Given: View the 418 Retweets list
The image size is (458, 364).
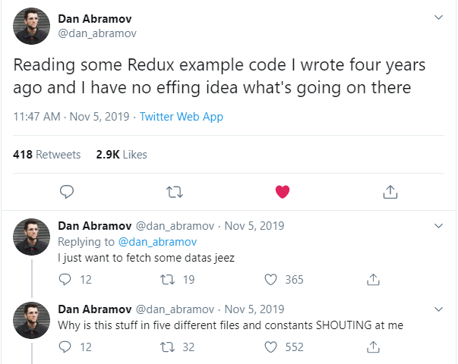Looking at the screenshot, I should (x=47, y=155).
